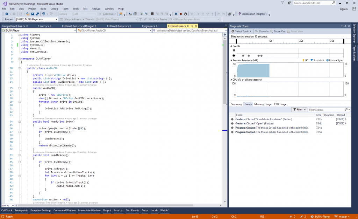Open the Program.cs editor tab
358x219 pixels.
coord(148,26)
